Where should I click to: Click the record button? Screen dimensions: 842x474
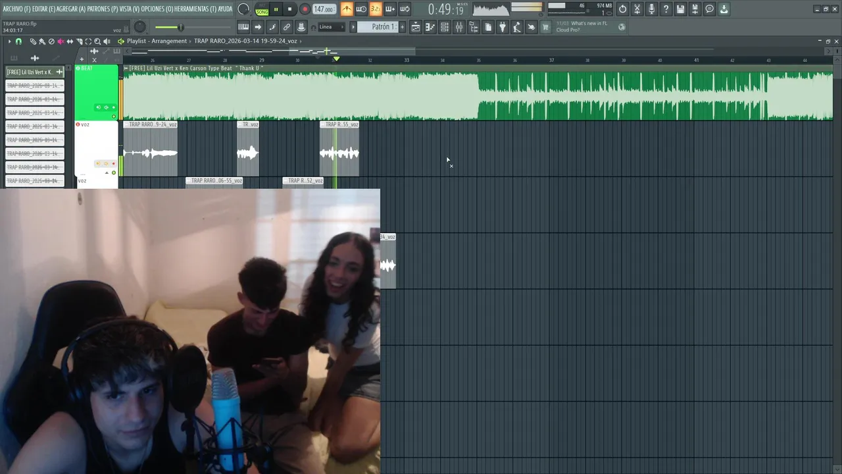305,9
